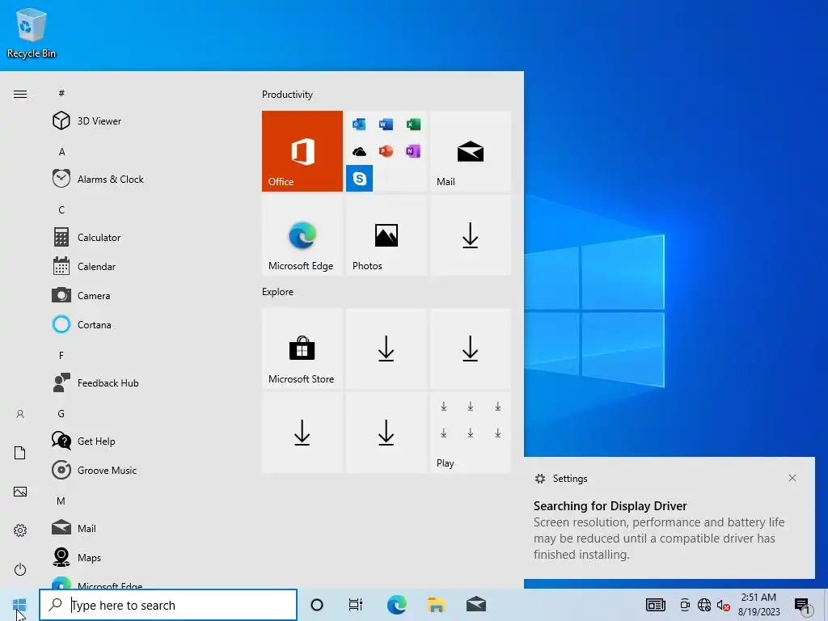
Task: Open the Action Center notification icon
Action: [x=801, y=605]
